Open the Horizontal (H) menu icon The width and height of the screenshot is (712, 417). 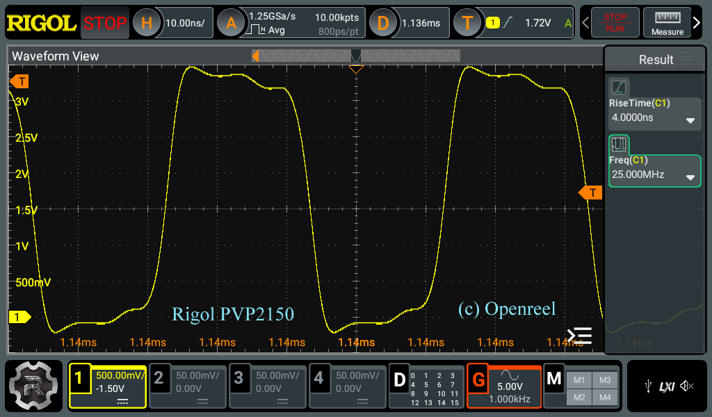pos(146,23)
